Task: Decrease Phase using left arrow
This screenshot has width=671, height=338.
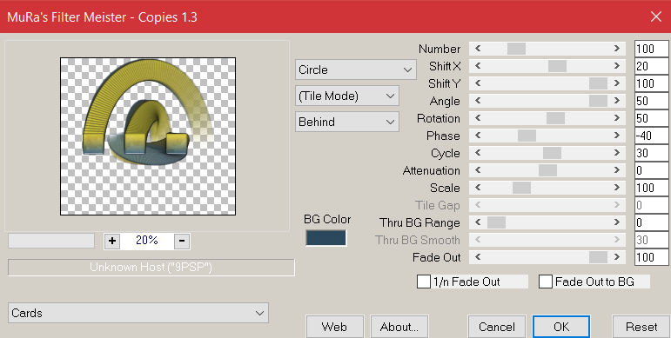Action: [478, 136]
